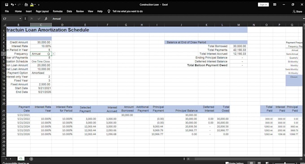Switch to the Insert ribbon tab
Viewport: 305px width, 164px height.
[x=29, y=11]
